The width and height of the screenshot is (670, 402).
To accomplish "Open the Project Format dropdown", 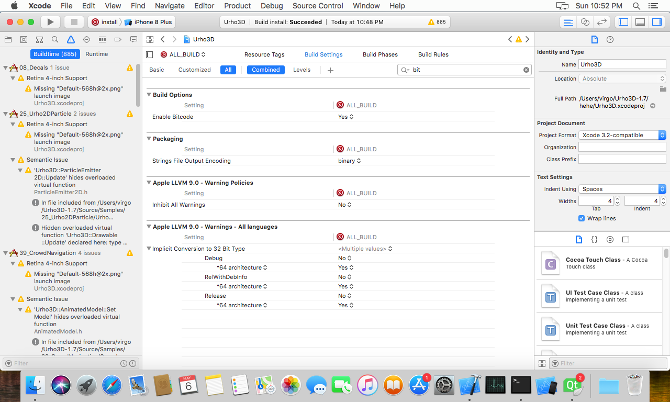I will click(x=622, y=135).
